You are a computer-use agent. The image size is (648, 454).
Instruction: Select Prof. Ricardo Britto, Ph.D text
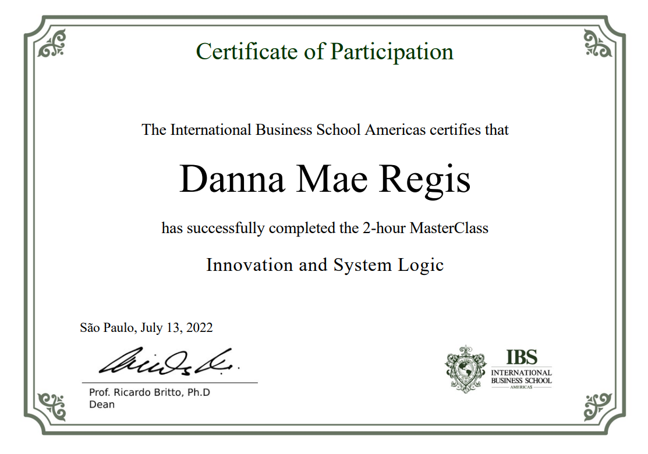[x=148, y=394]
